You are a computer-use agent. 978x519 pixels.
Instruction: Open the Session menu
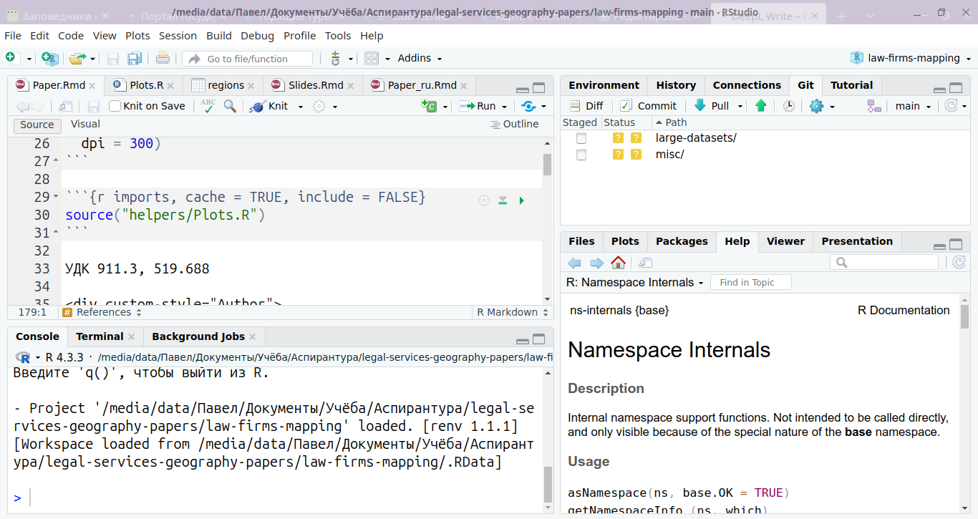click(x=178, y=36)
